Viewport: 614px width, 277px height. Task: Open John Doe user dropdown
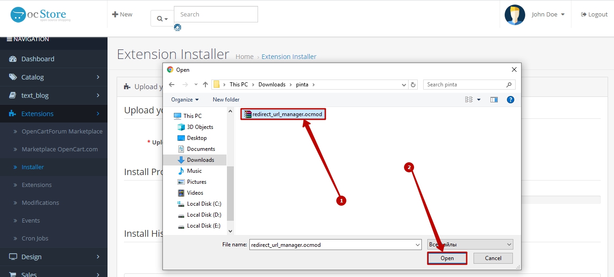point(548,14)
